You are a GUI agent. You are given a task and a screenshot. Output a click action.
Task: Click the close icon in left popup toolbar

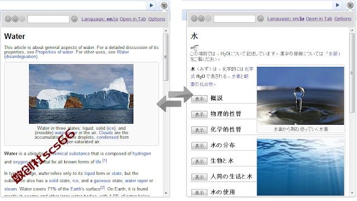(x=8, y=19)
